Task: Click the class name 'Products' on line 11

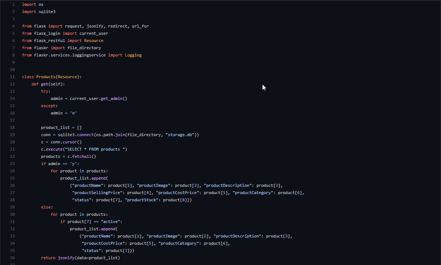Action: click(46, 77)
